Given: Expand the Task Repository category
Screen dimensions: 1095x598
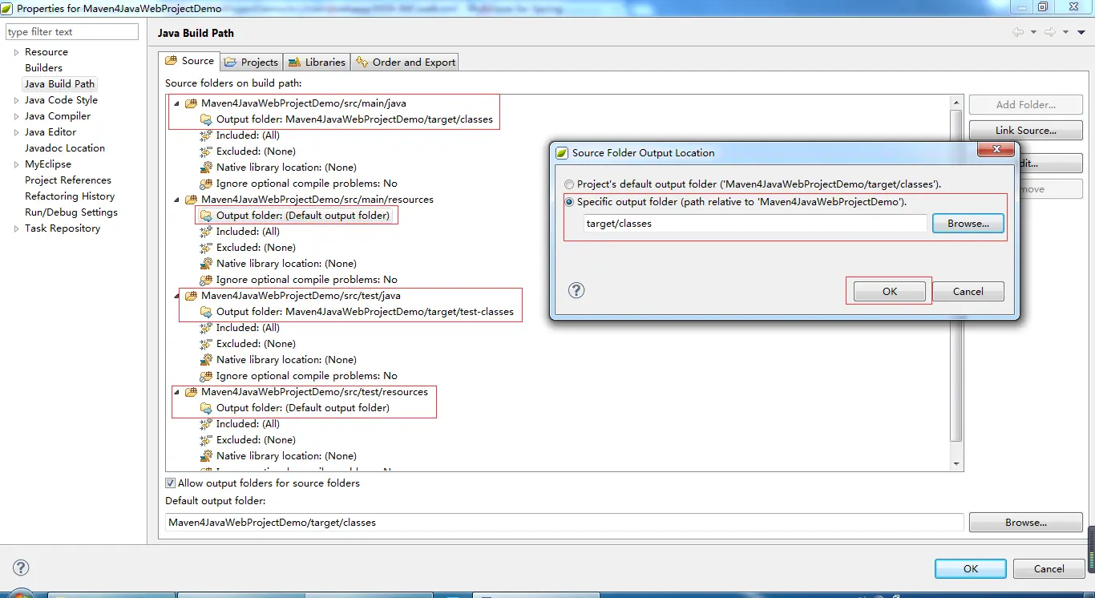Looking at the screenshot, I should [16, 228].
